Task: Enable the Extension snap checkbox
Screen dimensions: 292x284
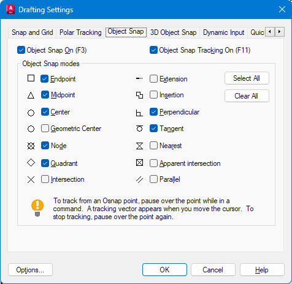Action: [153, 79]
